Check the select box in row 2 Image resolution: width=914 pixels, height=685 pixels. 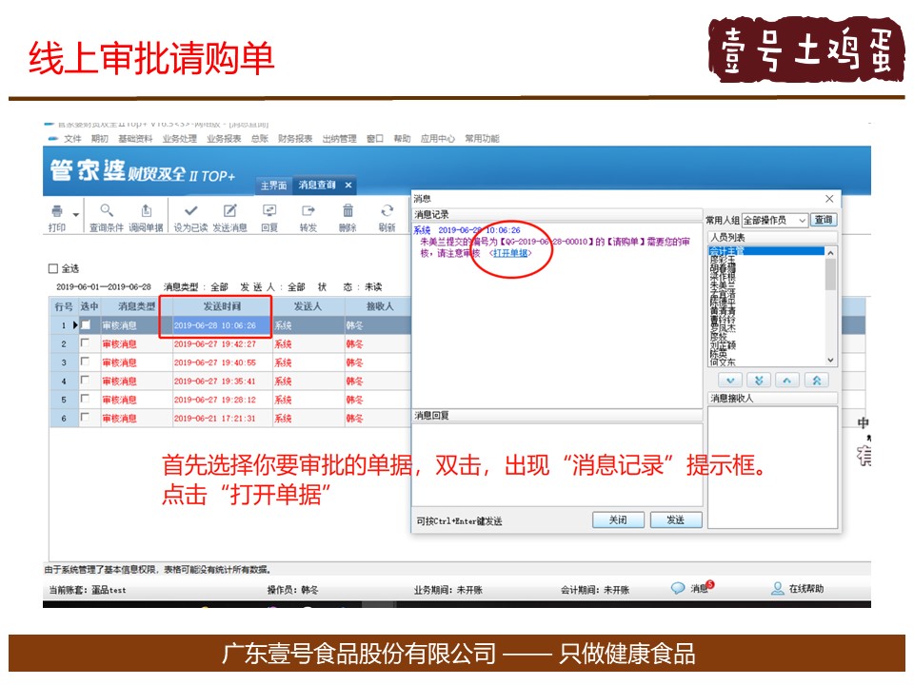tap(86, 343)
